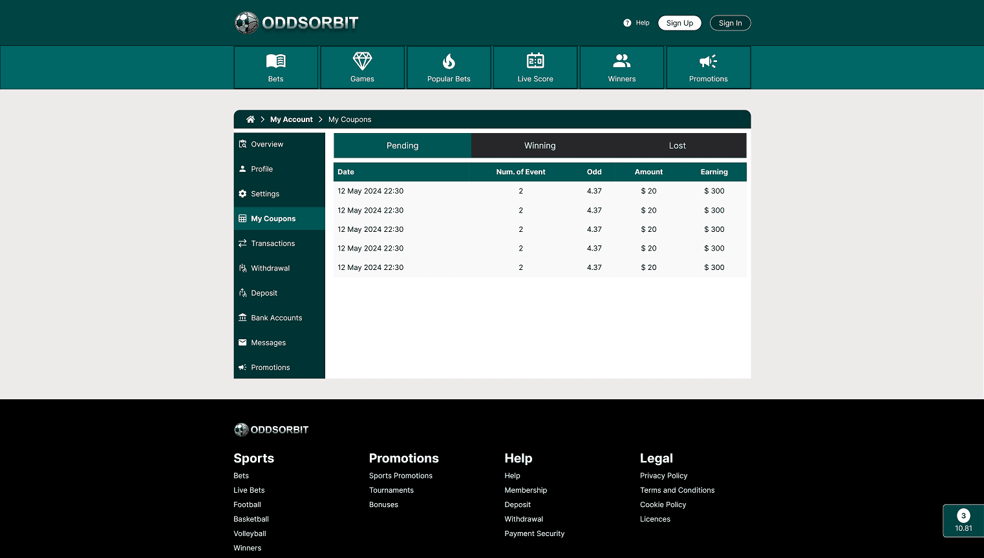Click the home icon in breadcrumb
Viewport: 984px width, 558px height.
click(x=250, y=119)
